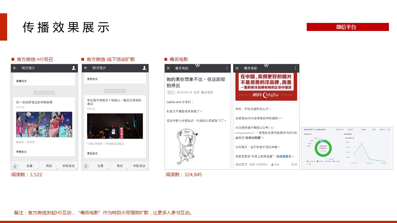Open 中秋活动 menu in H5号召 screenshot
Viewport: 397px width, 223px height.
coord(68,166)
